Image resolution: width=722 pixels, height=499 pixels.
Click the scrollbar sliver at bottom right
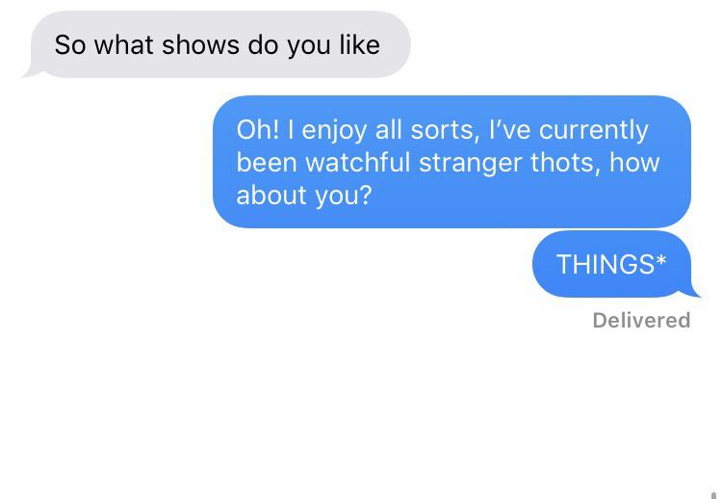click(713, 495)
